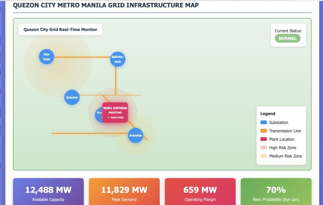Image resolution: width=323 pixels, height=205 pixels.
Task: Click the partially hidden Project substation node
Action: [x=98, y=115]
